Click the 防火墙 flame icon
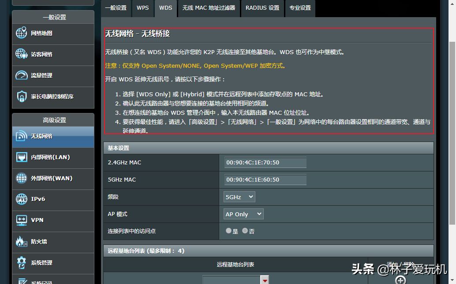456x284 pixels. (x=22, y=241)
